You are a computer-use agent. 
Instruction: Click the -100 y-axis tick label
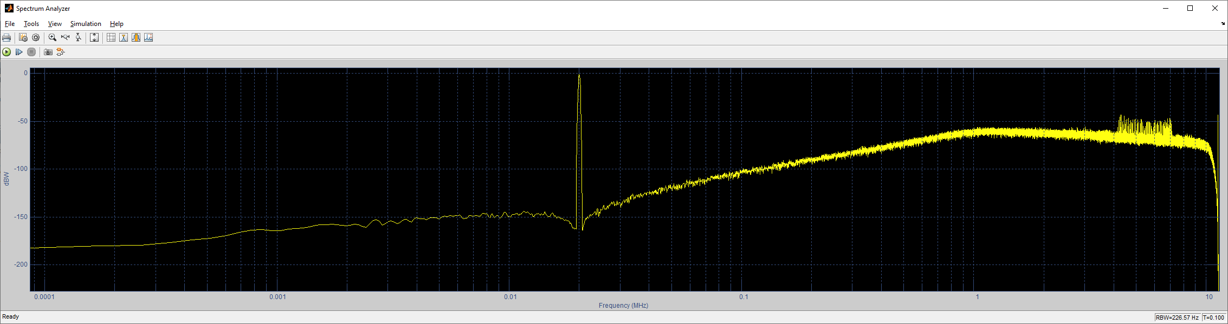point(21,169)
